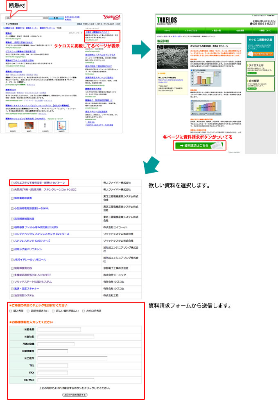Open the 会社概要 sidebar box
This screenshot has height=400, width=278.
point(260,84)
